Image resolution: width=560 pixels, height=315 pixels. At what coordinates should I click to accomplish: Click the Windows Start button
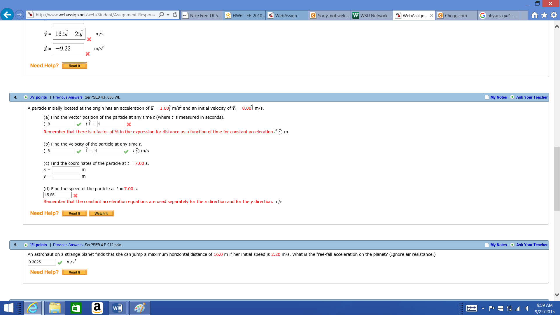point(9,308)
